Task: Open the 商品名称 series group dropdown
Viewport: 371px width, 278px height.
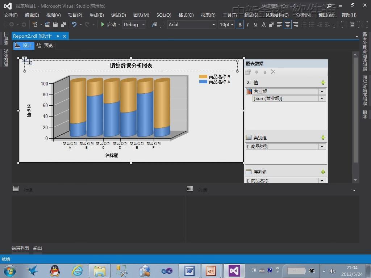Action: point(322,181)
